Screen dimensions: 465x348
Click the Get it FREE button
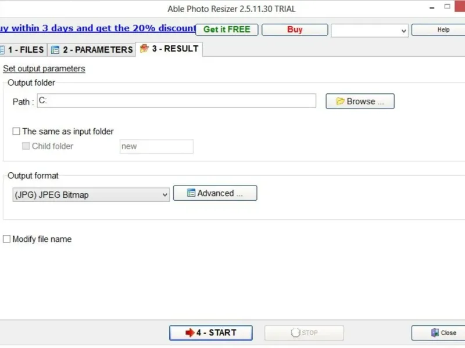point(227,30)
